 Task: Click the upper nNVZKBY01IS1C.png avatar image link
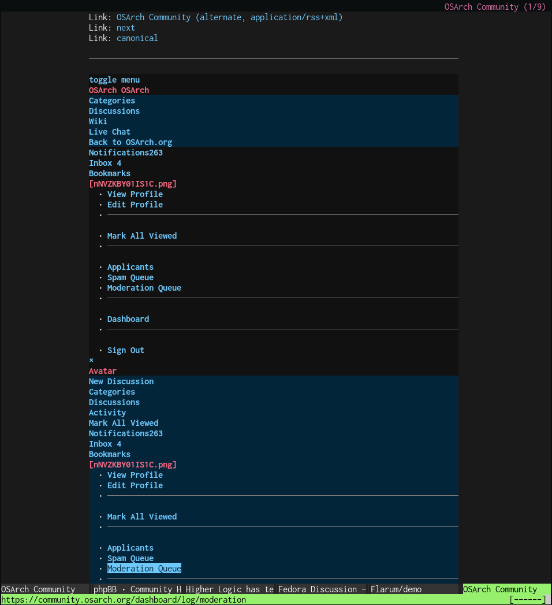[133, 184]
